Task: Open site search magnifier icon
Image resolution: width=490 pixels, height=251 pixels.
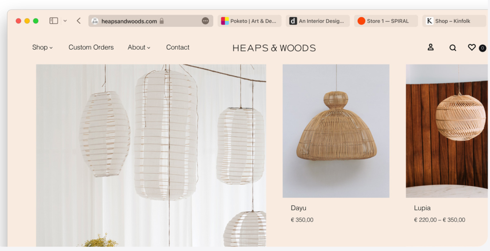Action: pyautogui.click(x=453, y=48)
